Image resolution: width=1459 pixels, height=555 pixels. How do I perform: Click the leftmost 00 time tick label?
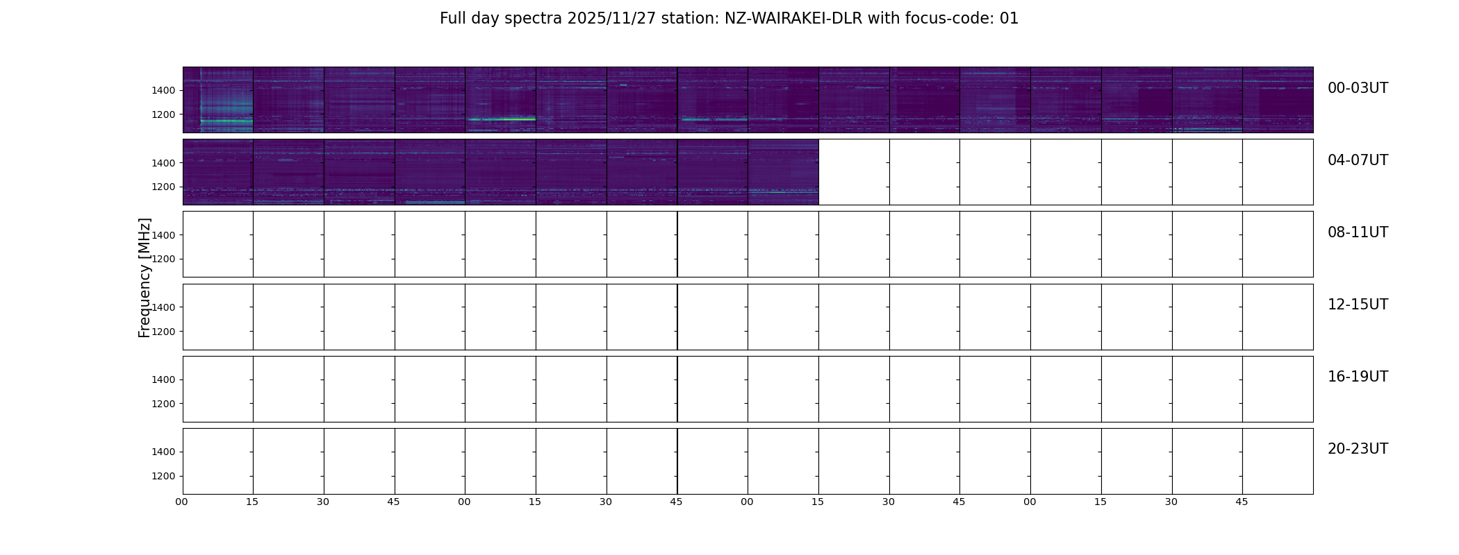pos(181,502)
